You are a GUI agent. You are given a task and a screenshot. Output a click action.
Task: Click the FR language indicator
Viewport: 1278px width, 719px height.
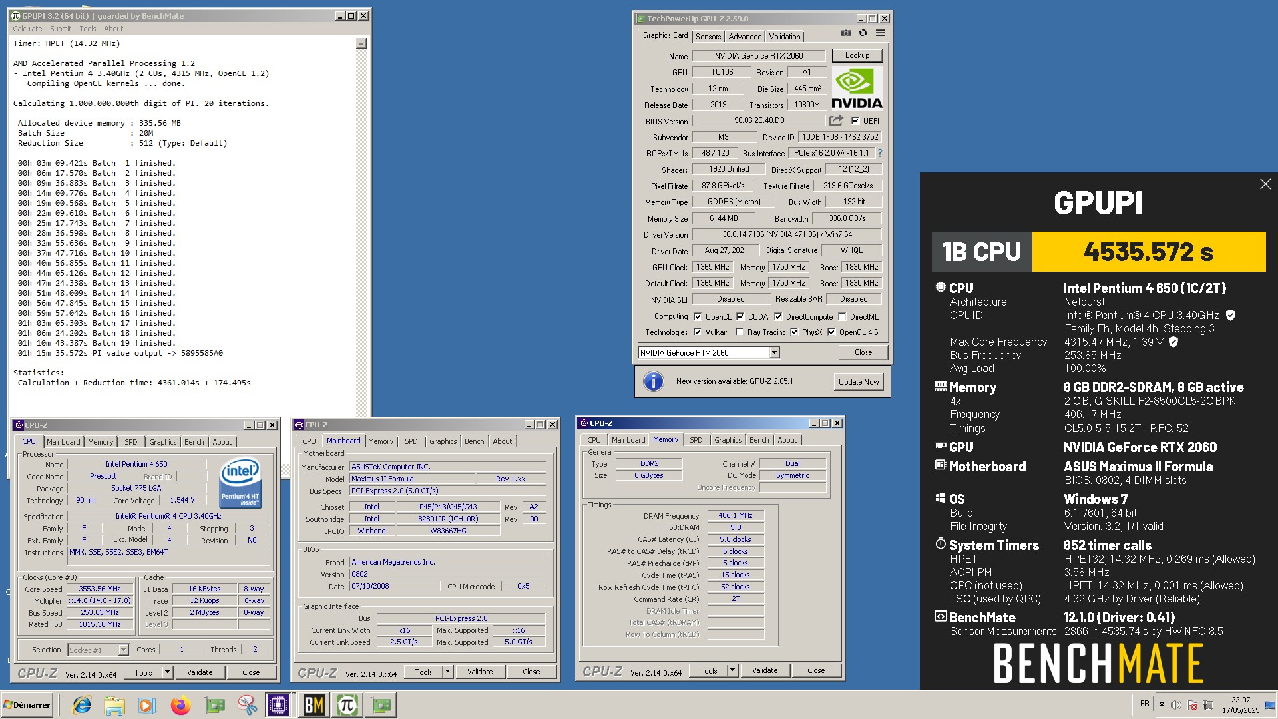pyautogui.click(x=1144, y=704)
